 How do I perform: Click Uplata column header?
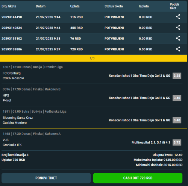click(x=75, y=6)
